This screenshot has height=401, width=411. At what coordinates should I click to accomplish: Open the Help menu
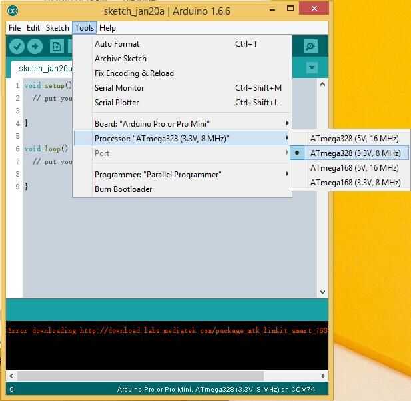[x=107, y=28]
